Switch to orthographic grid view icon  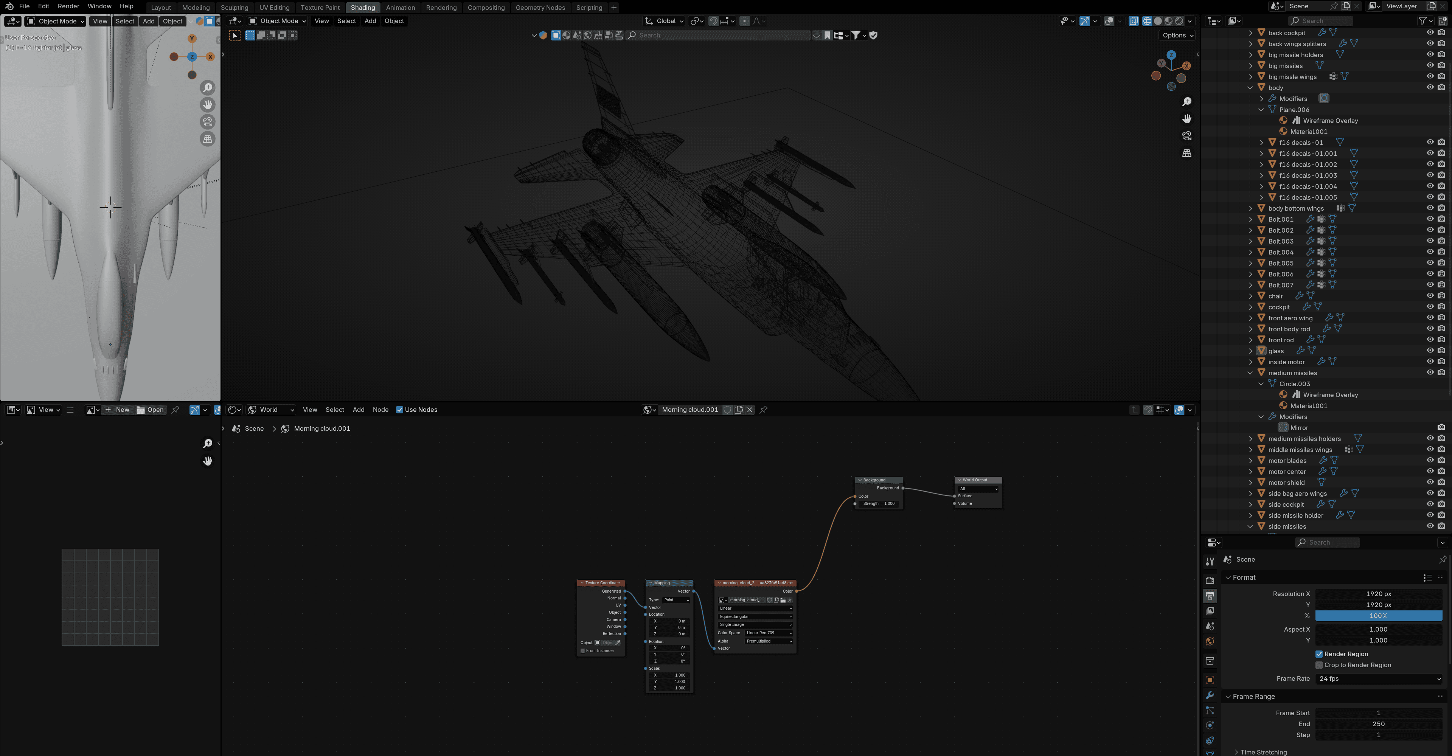pos(1186,153)
